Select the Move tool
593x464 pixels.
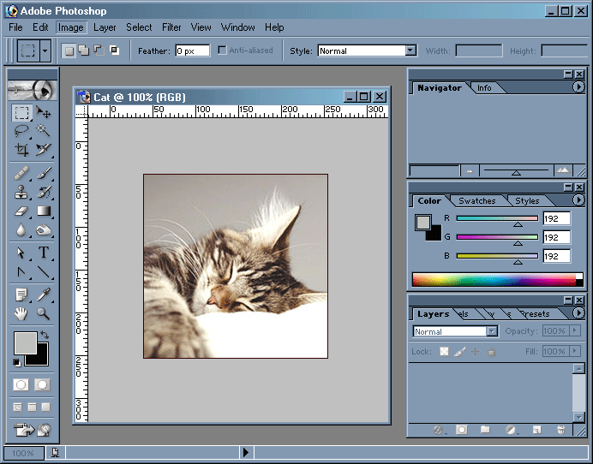coord(44,113)
